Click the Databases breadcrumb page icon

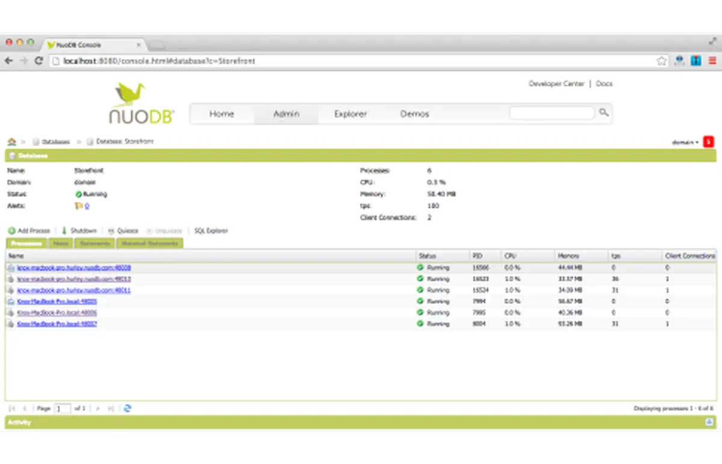point(36,142)
